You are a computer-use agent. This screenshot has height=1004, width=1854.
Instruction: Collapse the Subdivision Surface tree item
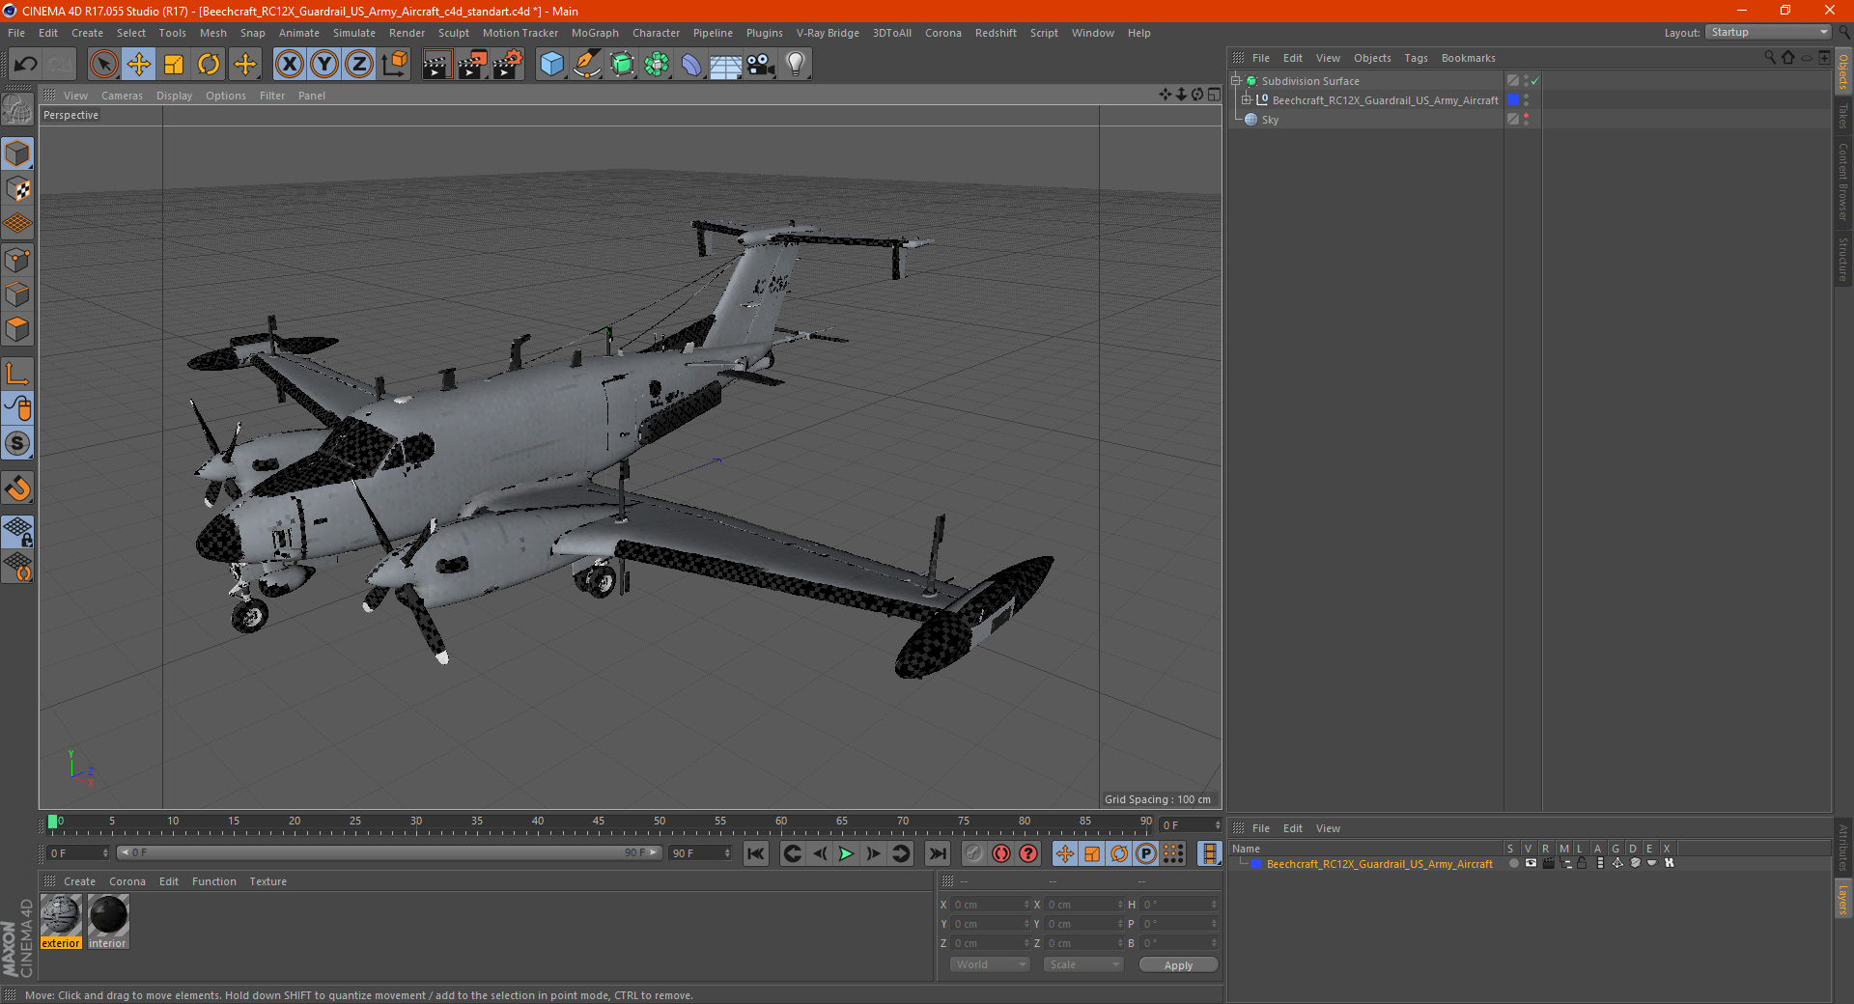(x=1235, y=81)
